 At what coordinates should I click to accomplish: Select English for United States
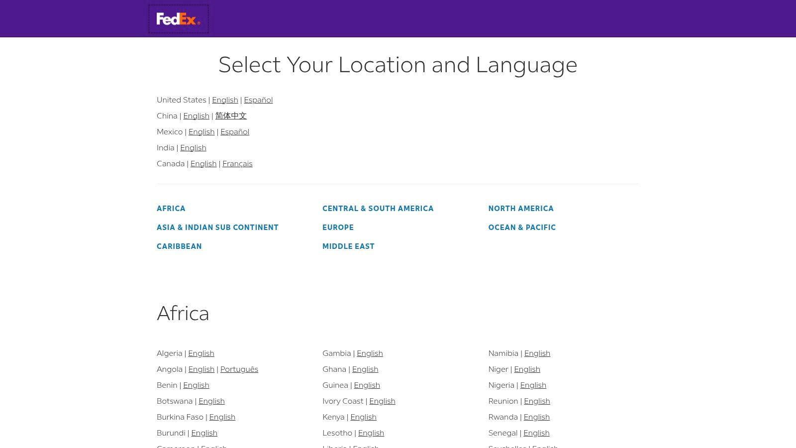click(225, 100)
